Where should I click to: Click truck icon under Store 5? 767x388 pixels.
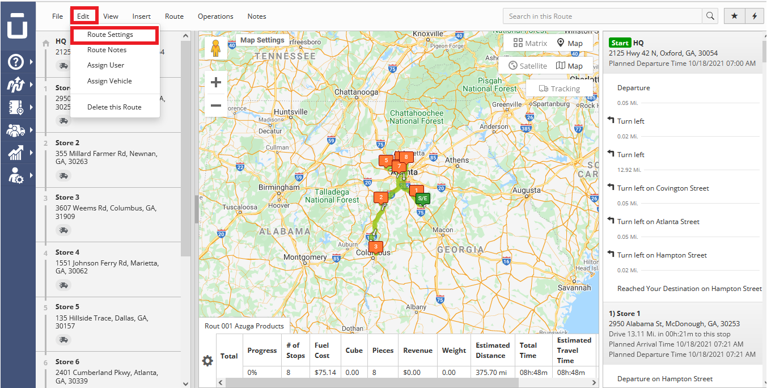point(63,340)
